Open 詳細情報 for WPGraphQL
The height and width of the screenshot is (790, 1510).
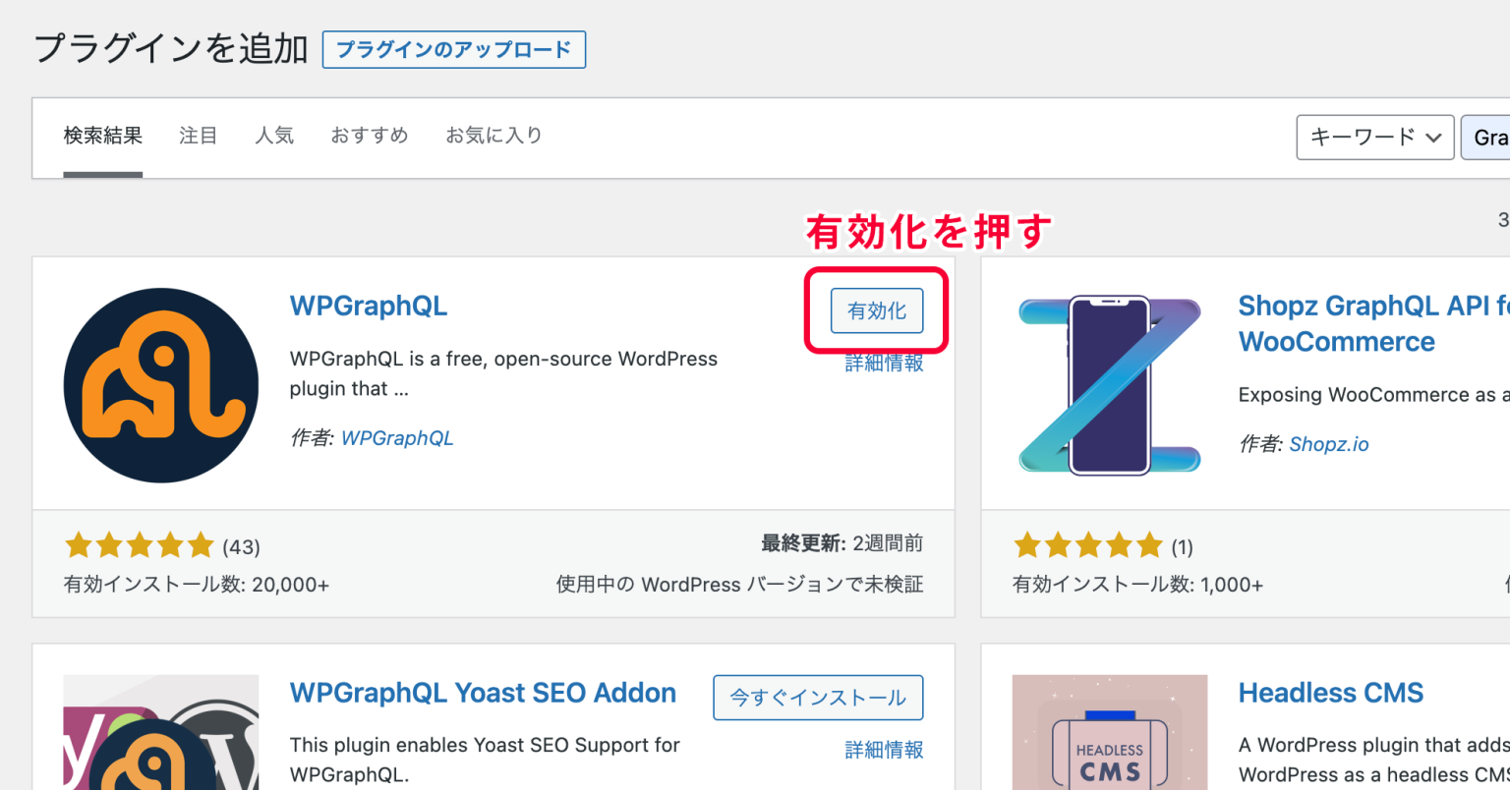pyautogui.click(x=884, y=364)
